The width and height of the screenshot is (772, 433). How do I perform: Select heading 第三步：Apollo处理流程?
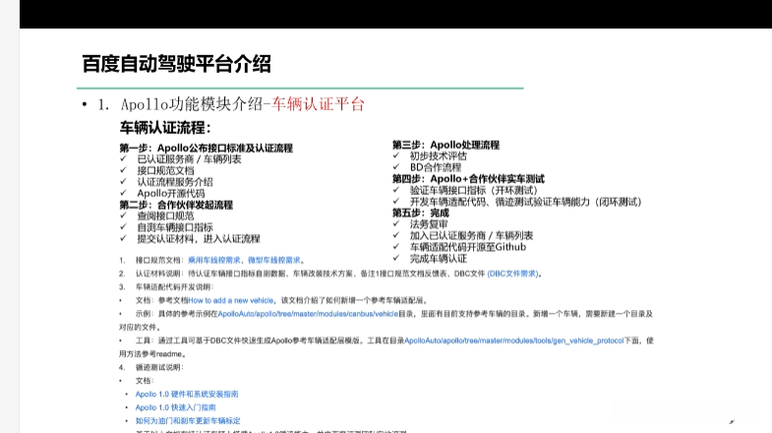tap(446, 145)
